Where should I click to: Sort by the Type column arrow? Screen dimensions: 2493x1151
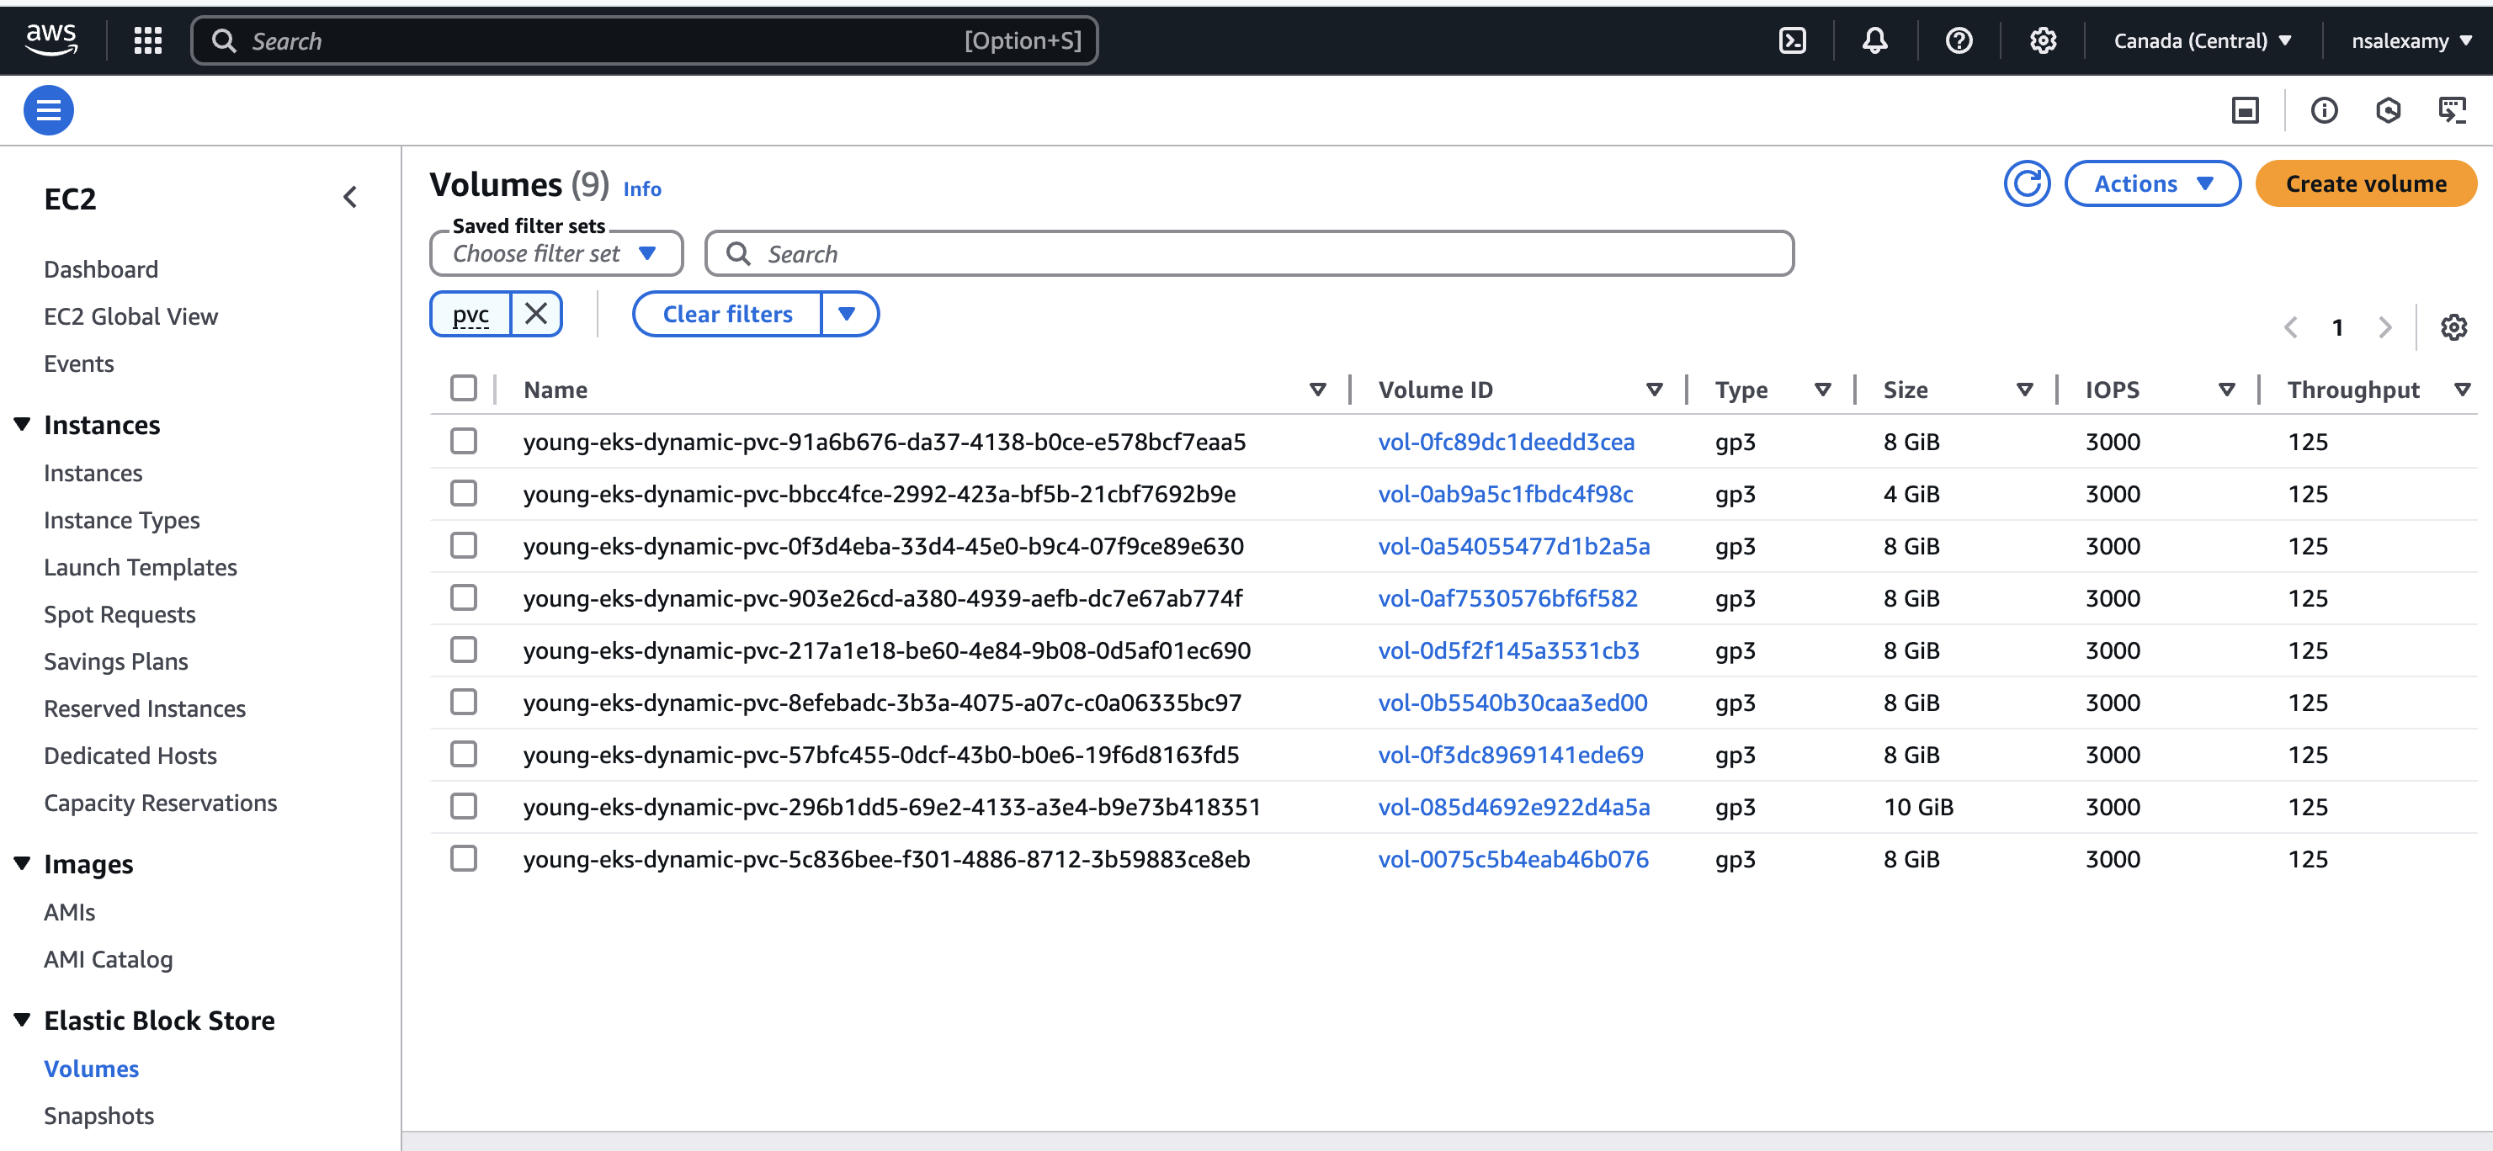pos(1822,389)
